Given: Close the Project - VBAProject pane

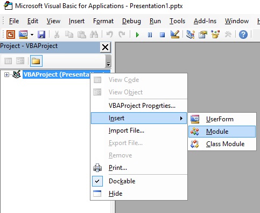Looking at the screenshot, I should [x=105, y=47].
